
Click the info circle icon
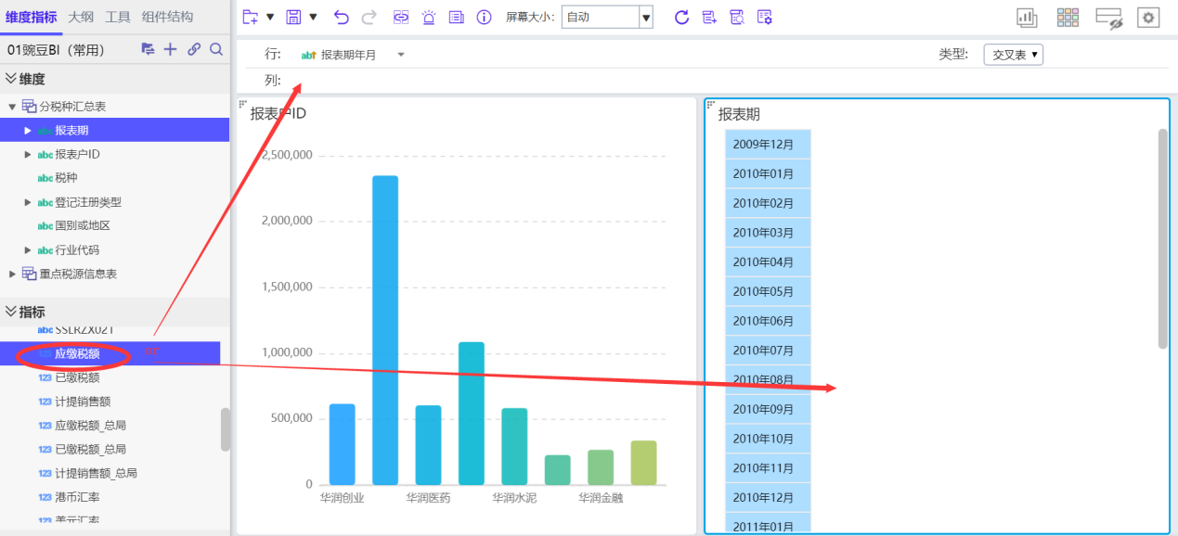click(x=484, y=17)
